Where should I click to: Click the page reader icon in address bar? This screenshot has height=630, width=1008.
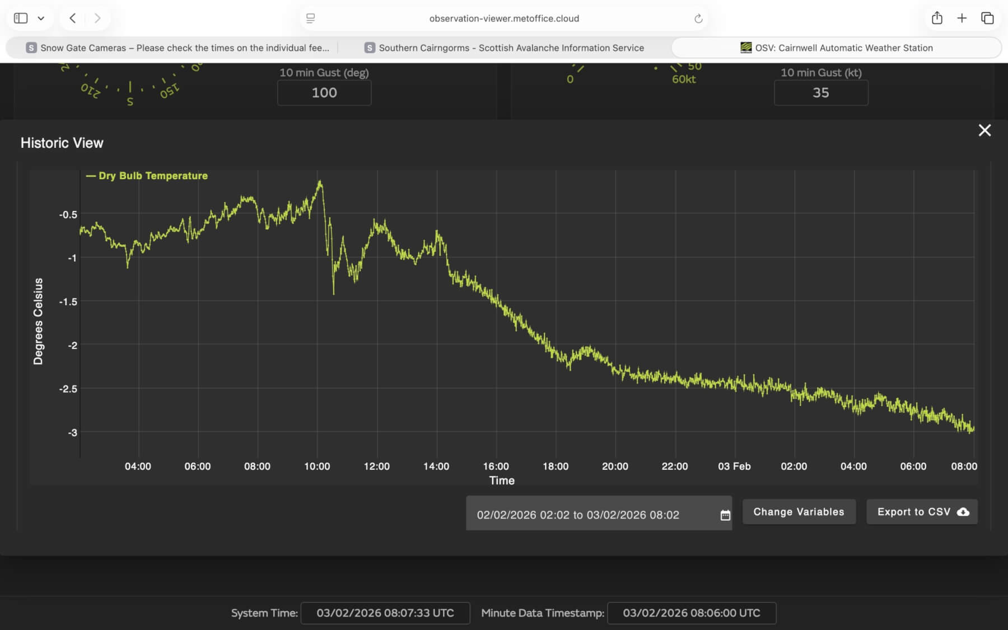[x=311, y=18]
